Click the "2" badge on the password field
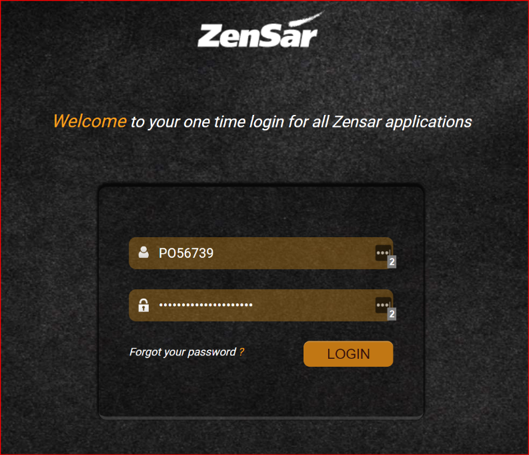Image resolution: width=529 pixels, height=455 pixels. [392, 314]
